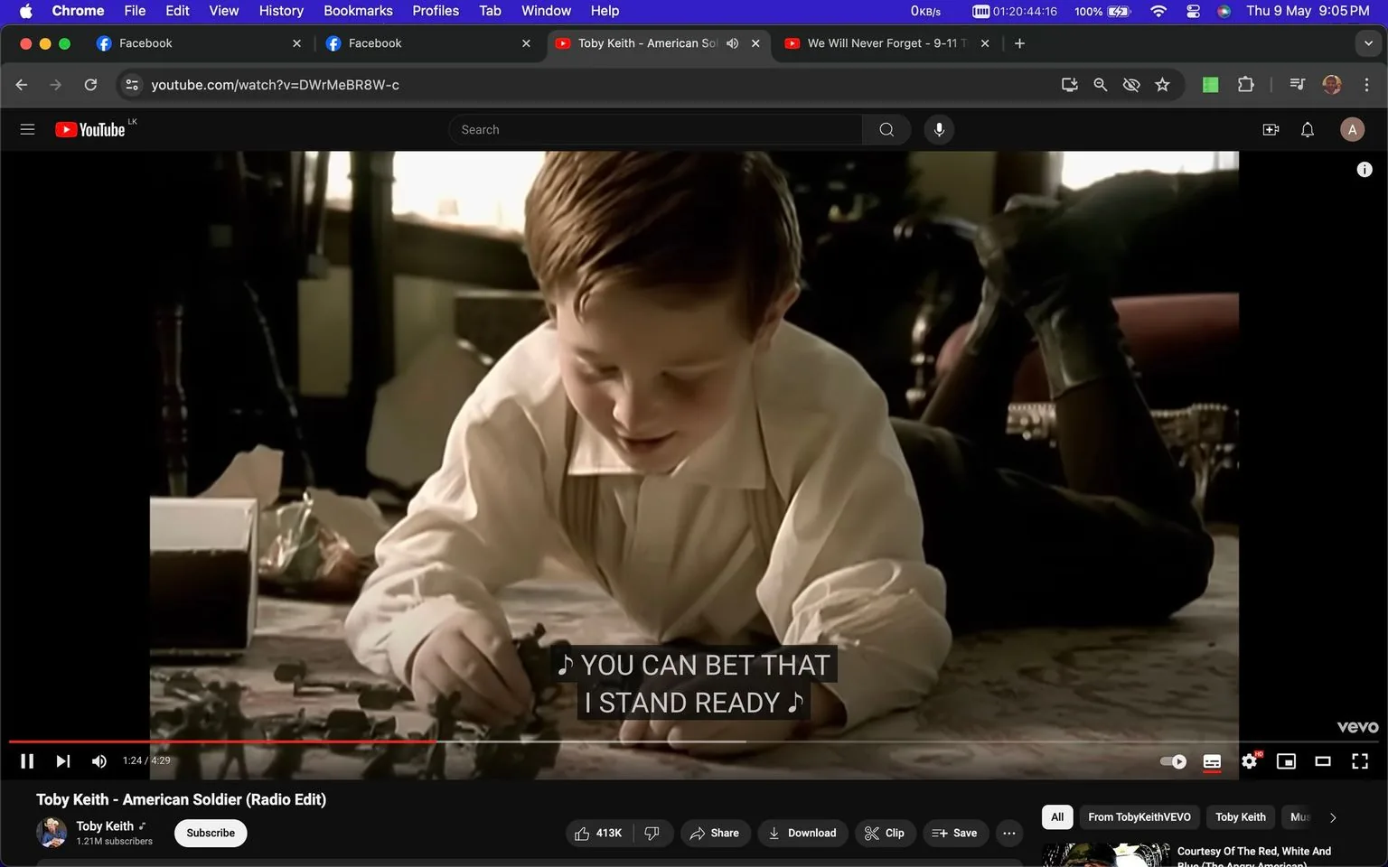Switch to the We Will Never Forget tab
The image size is (1388, 867).
pos(877,42)
